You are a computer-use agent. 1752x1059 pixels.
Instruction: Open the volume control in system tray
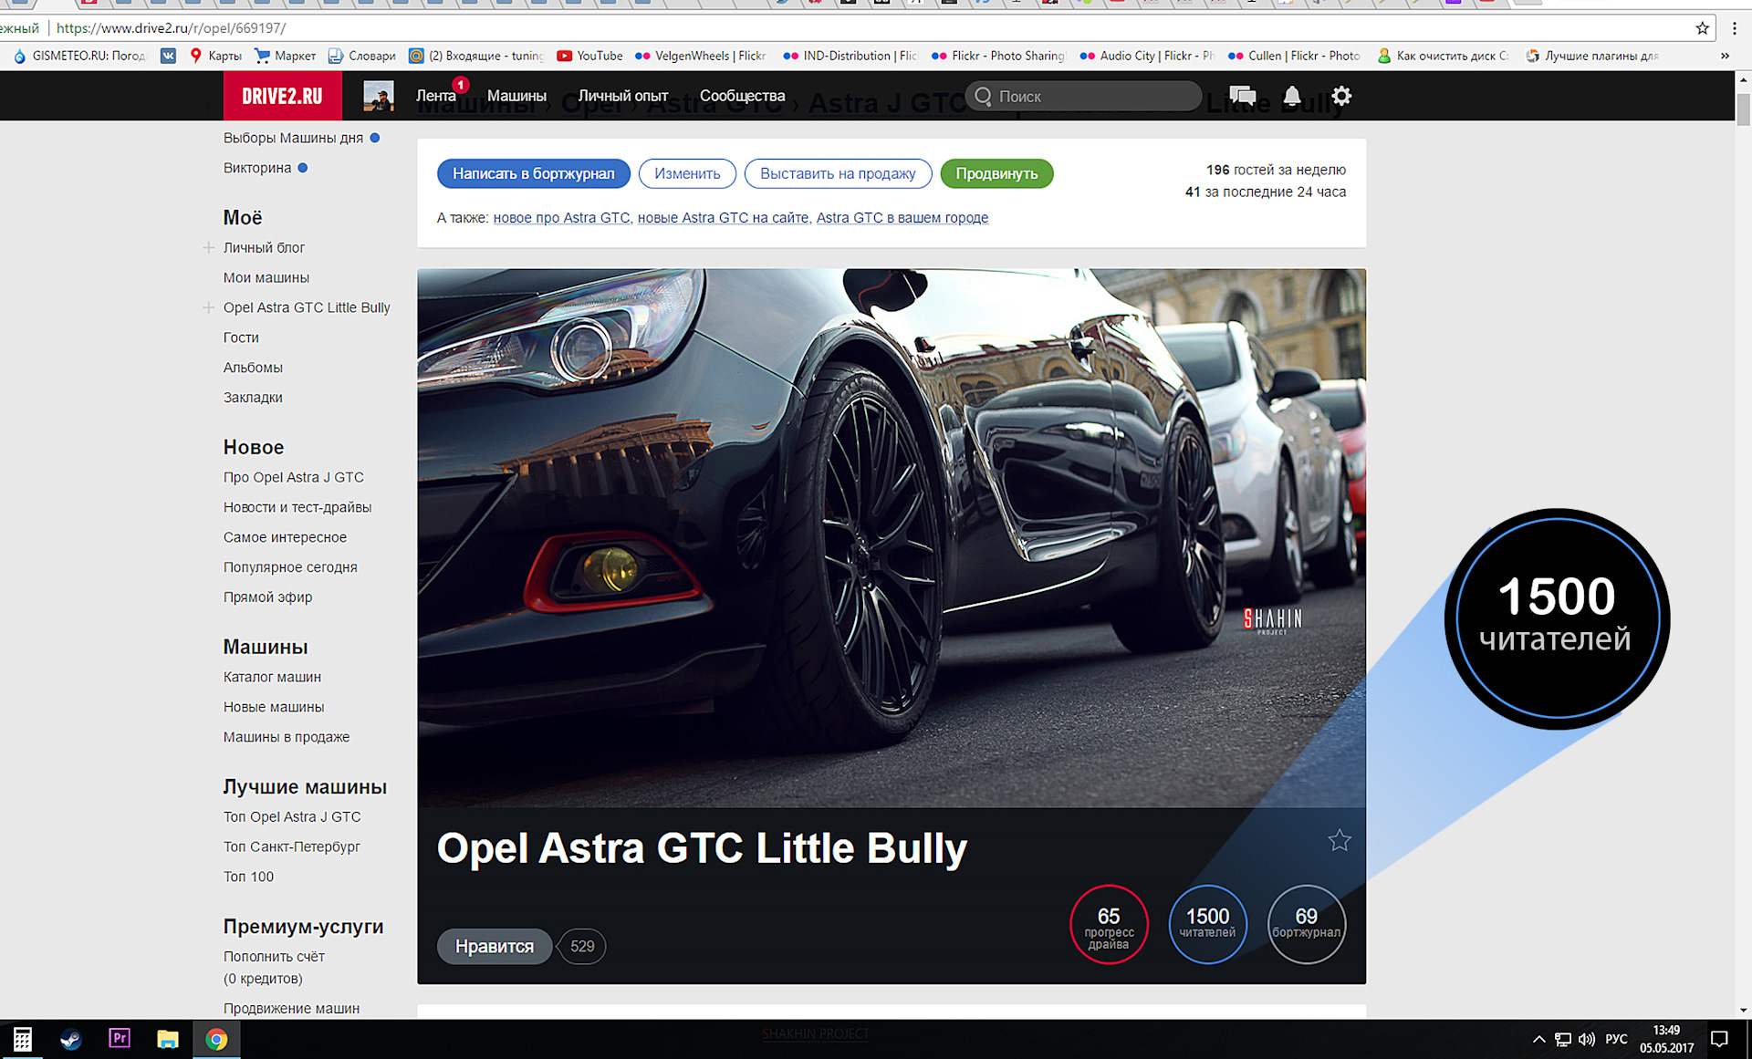(1587, 1039)
